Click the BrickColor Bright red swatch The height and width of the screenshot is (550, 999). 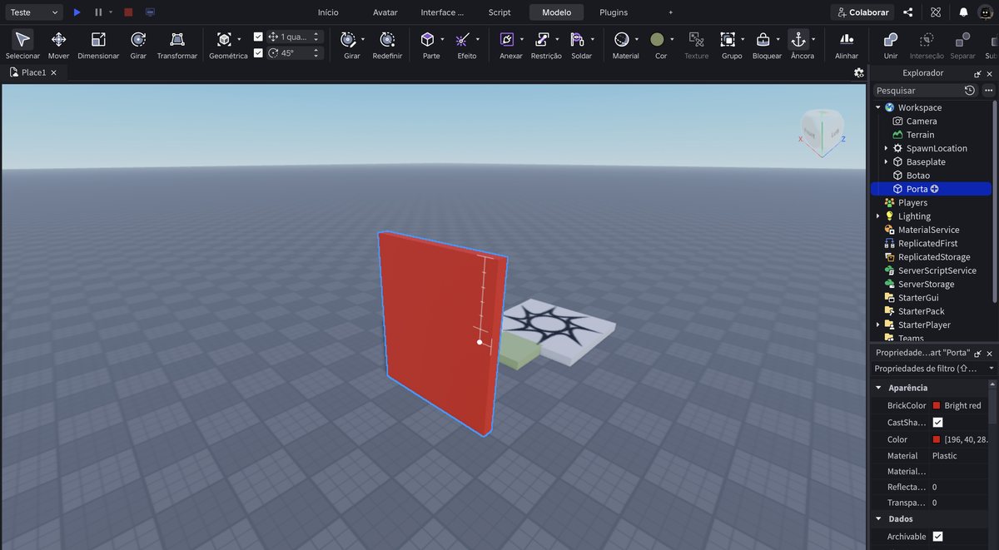[937, 406]
